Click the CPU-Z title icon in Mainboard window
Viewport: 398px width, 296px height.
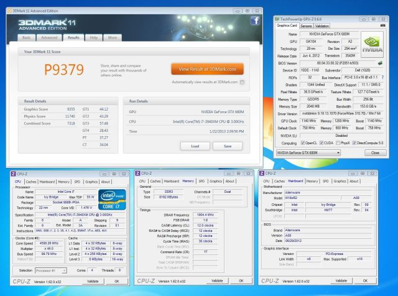click(x=262, y=173)
